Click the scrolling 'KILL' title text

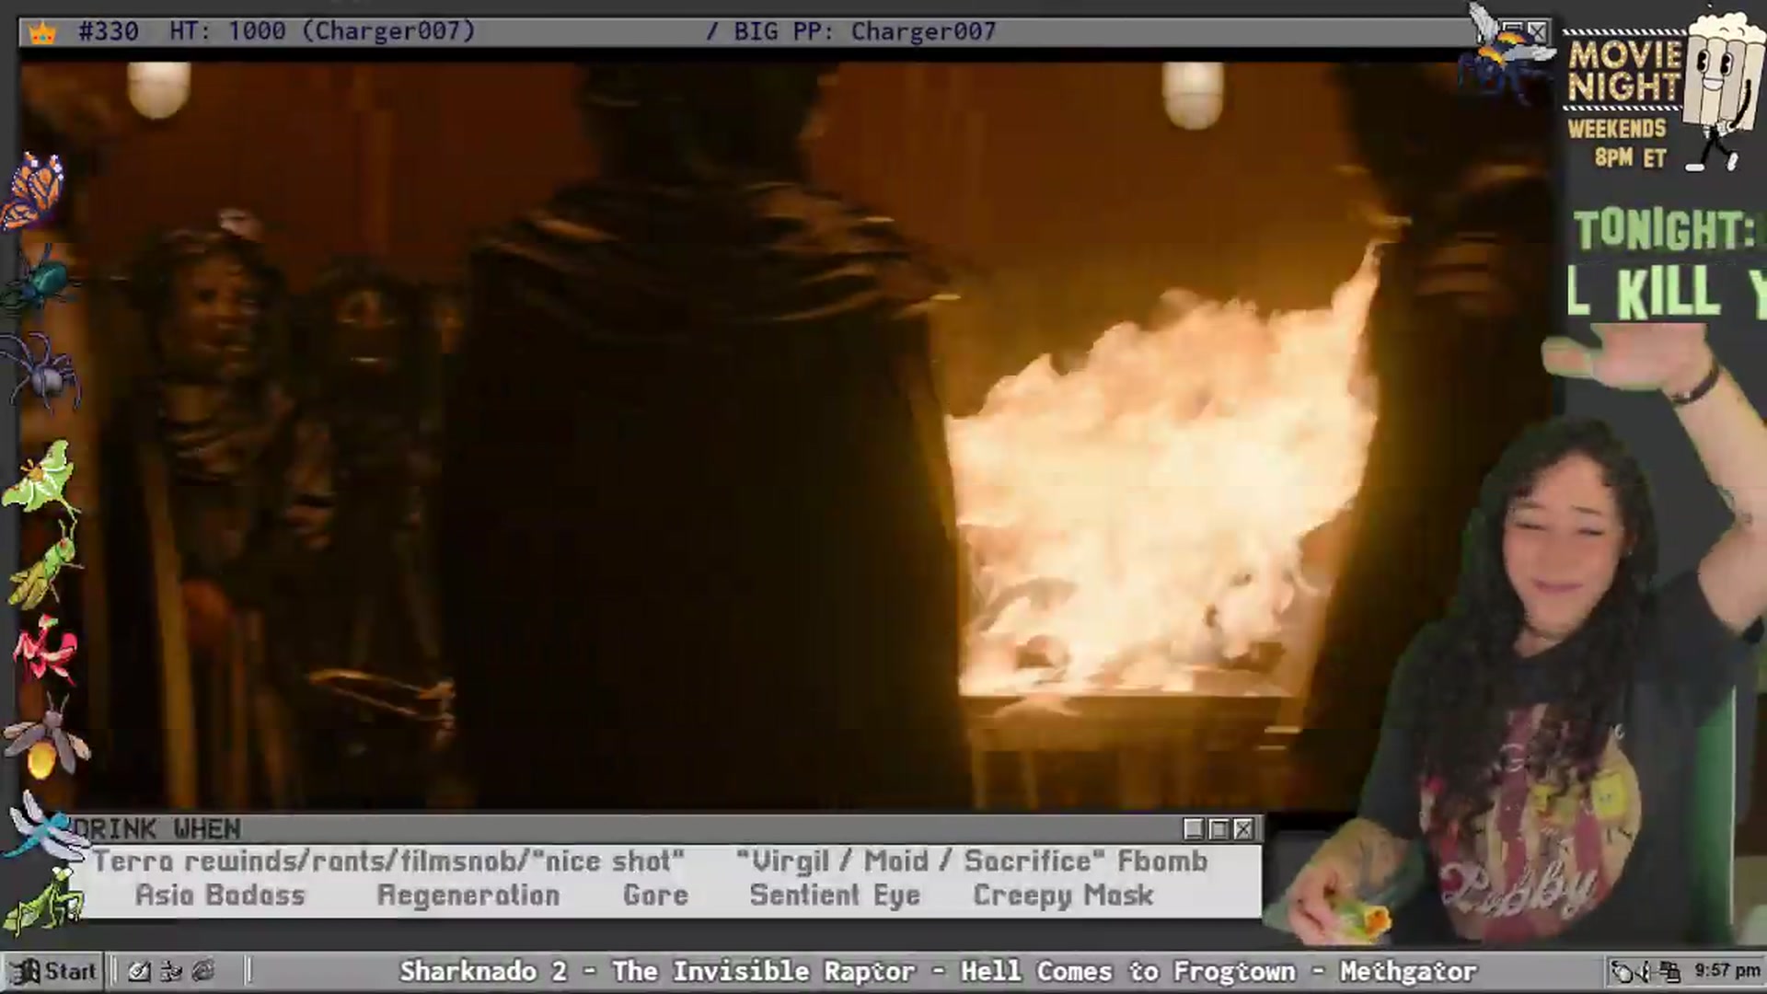pos(1668,294)
